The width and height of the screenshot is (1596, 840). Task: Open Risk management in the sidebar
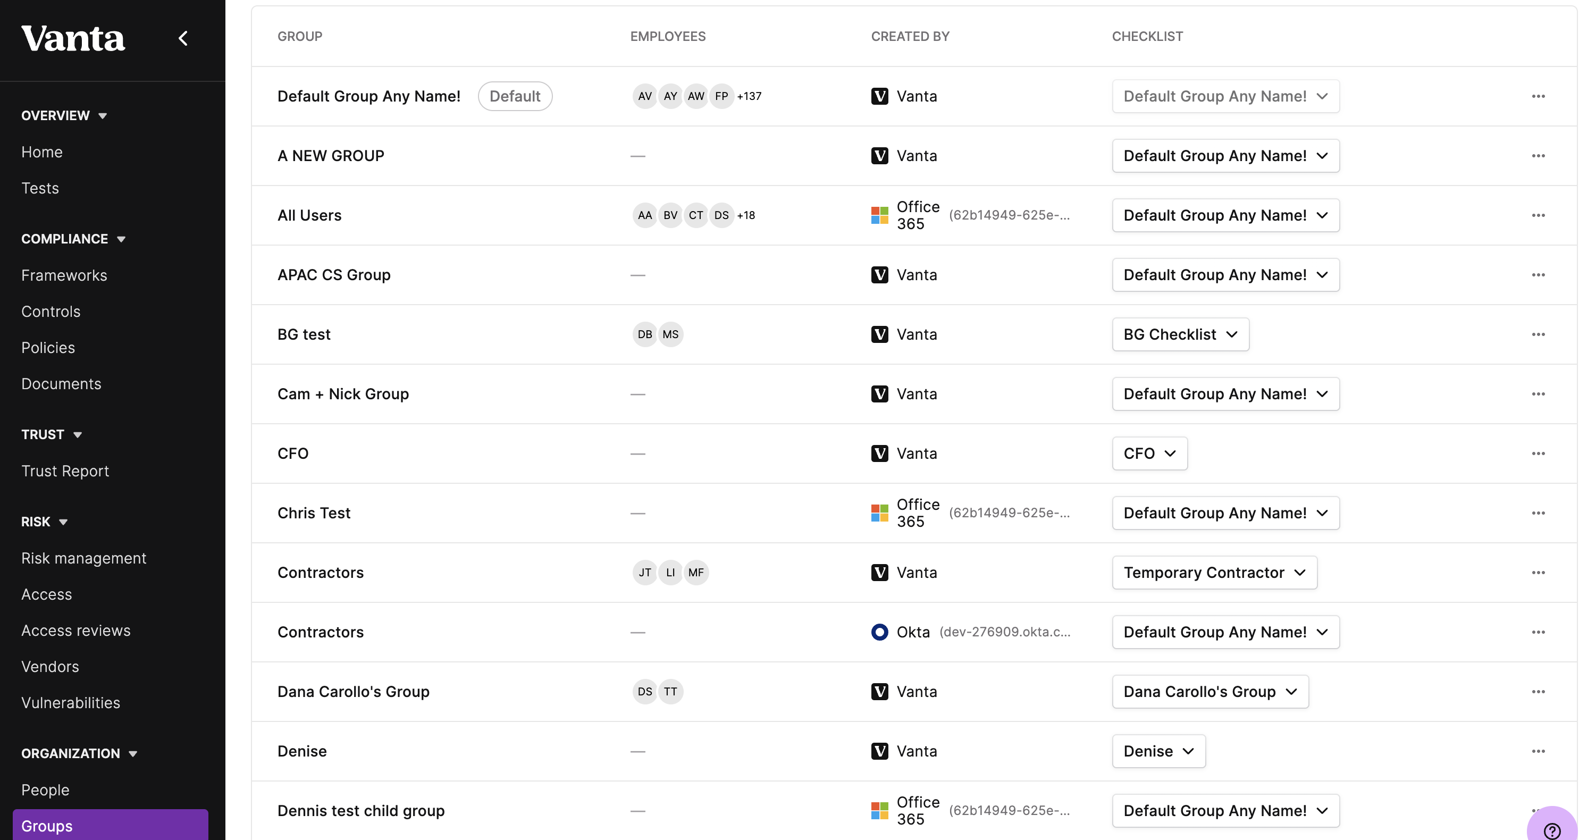point(83,559)
